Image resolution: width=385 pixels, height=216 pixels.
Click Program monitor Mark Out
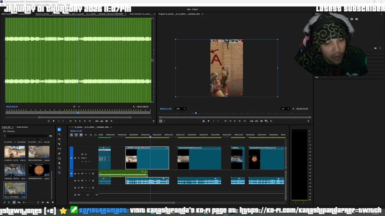tap(218, 121)
